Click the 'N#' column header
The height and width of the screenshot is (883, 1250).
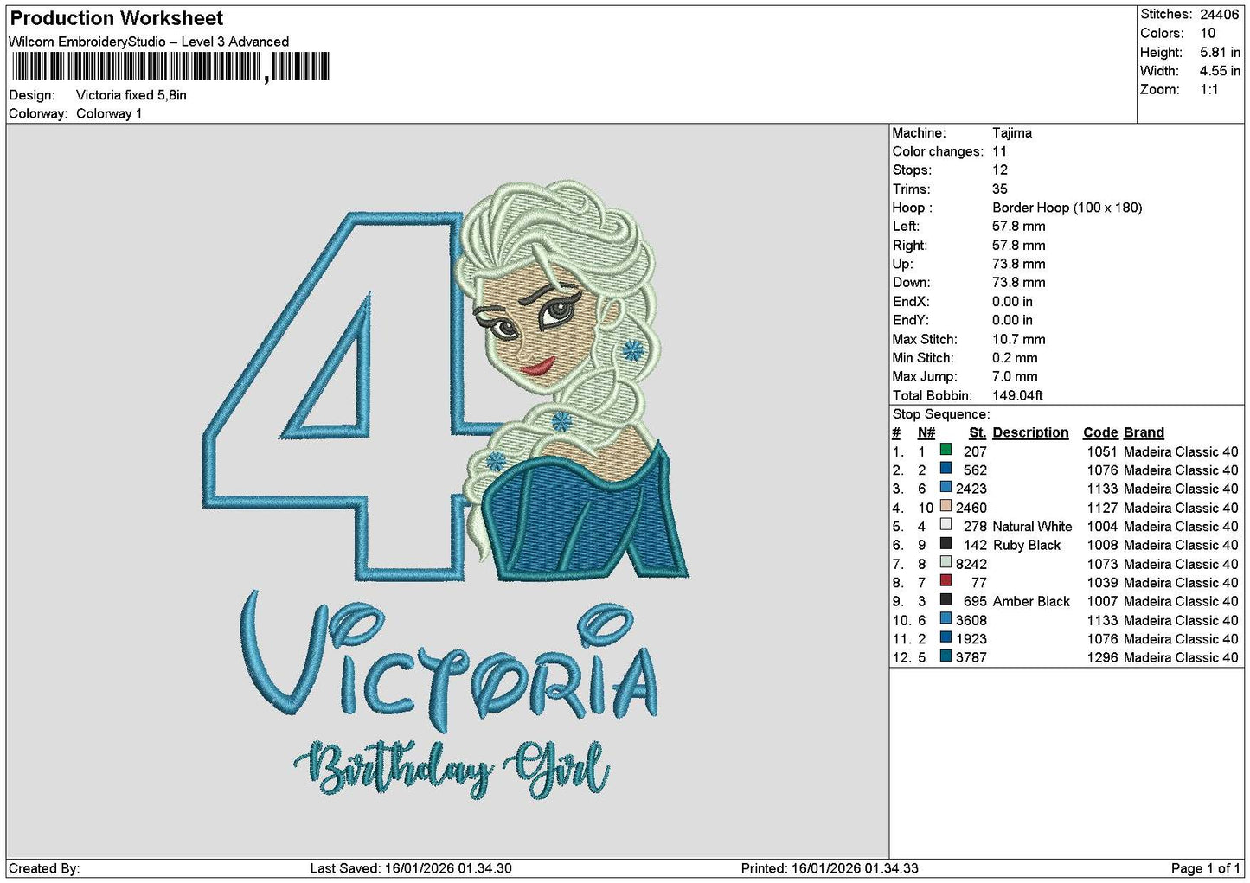(926, 432)
